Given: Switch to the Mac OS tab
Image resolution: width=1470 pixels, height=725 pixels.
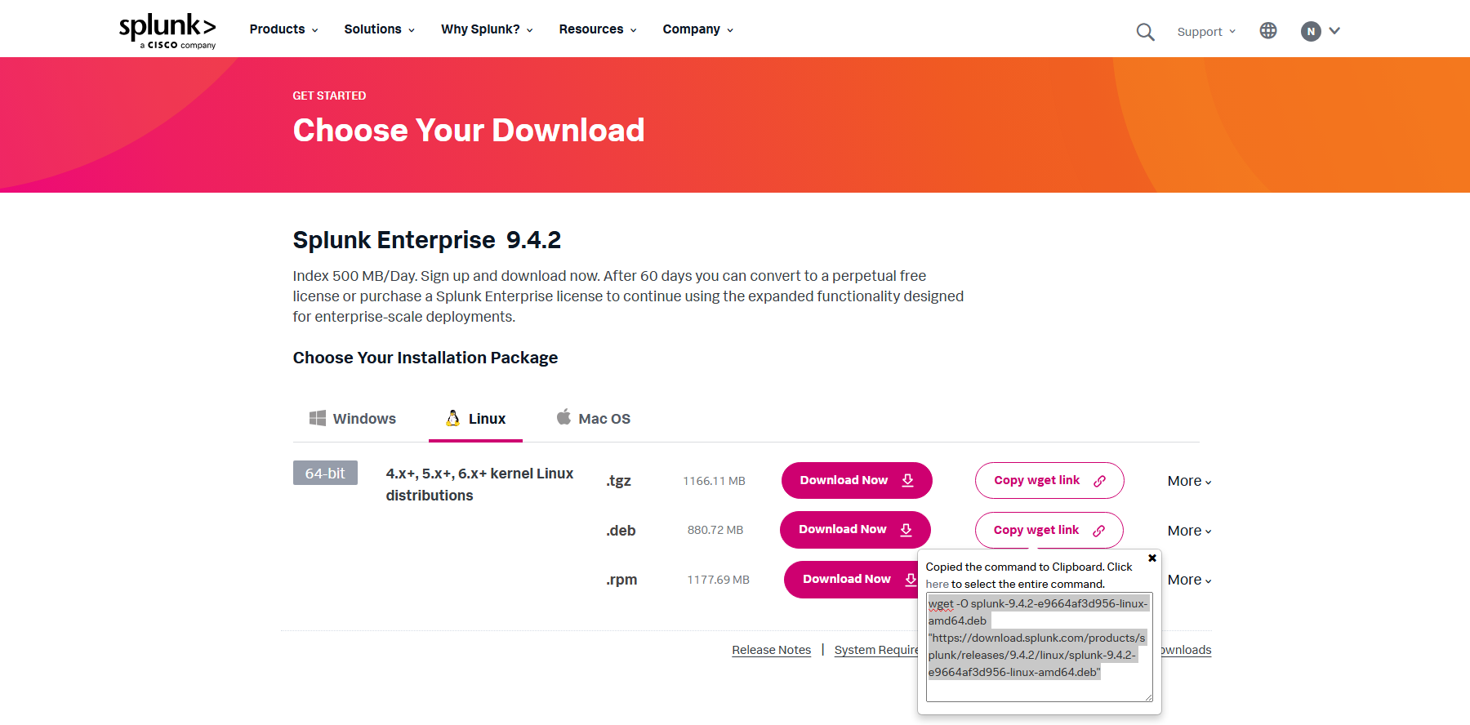Looking at the screenshot, I should [593, 419].
